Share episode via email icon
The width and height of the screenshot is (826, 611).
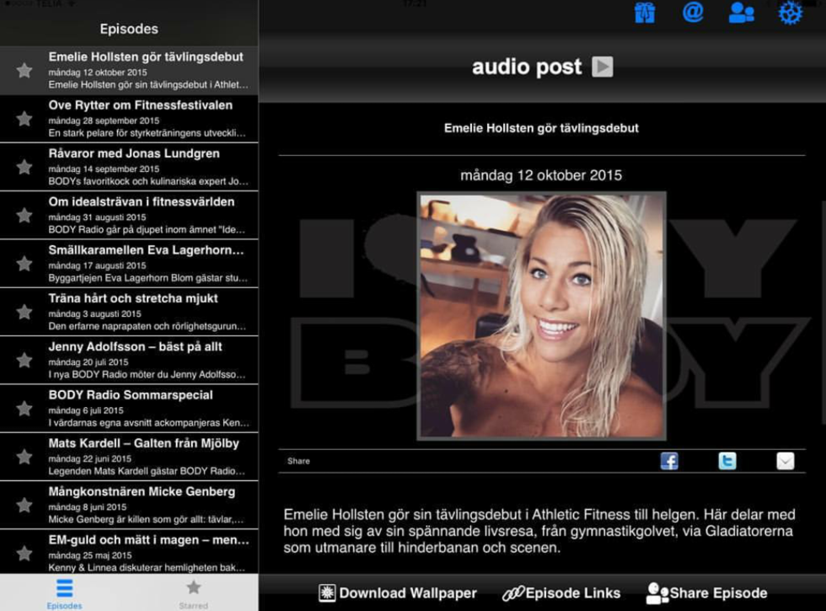tap(785, 461)
